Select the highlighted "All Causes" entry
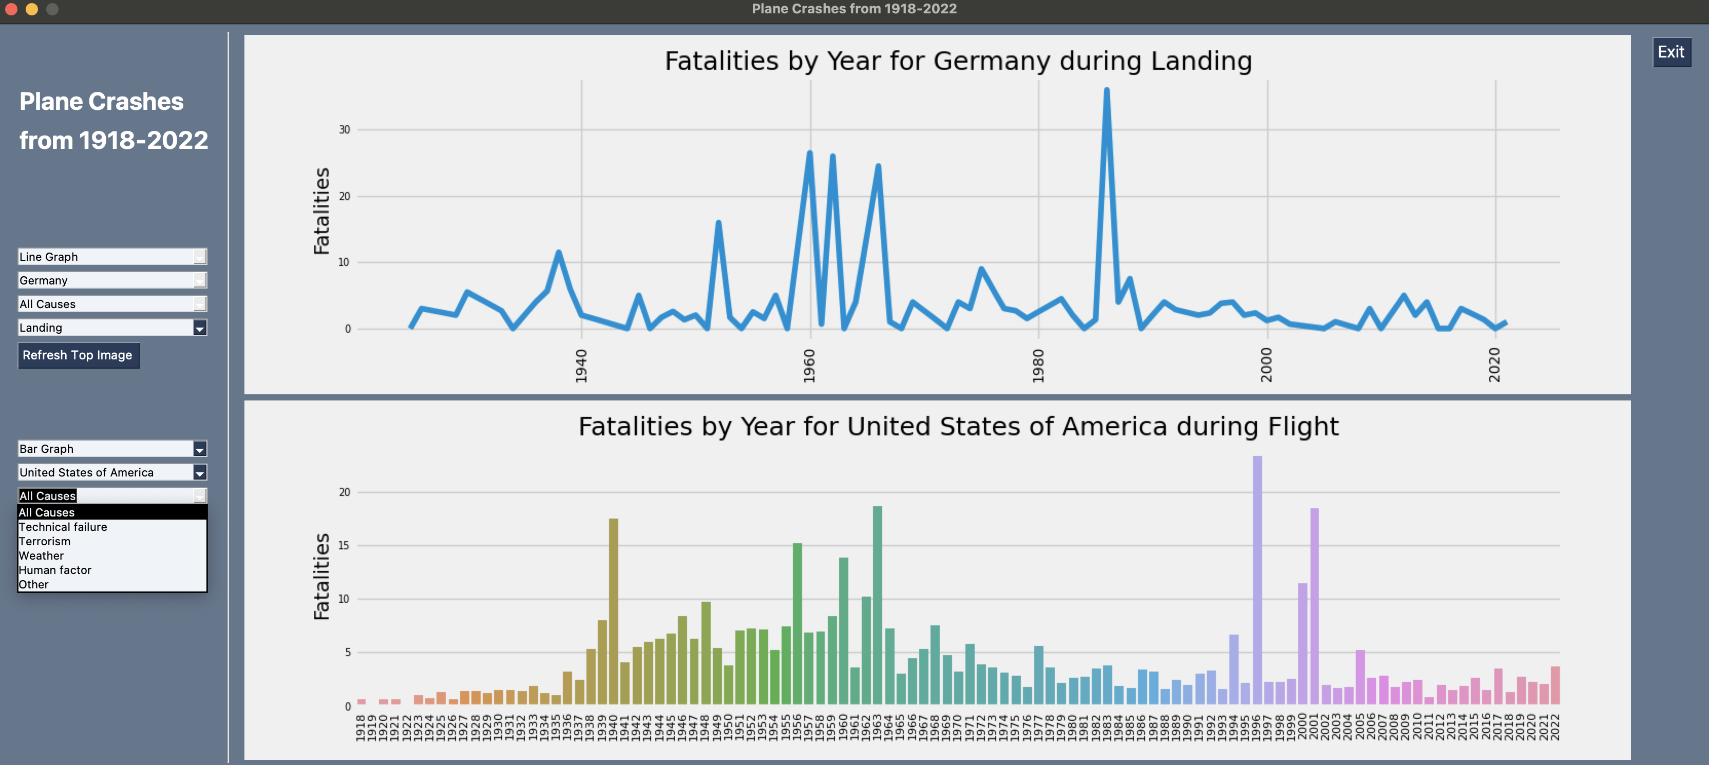 pos(46,512)
